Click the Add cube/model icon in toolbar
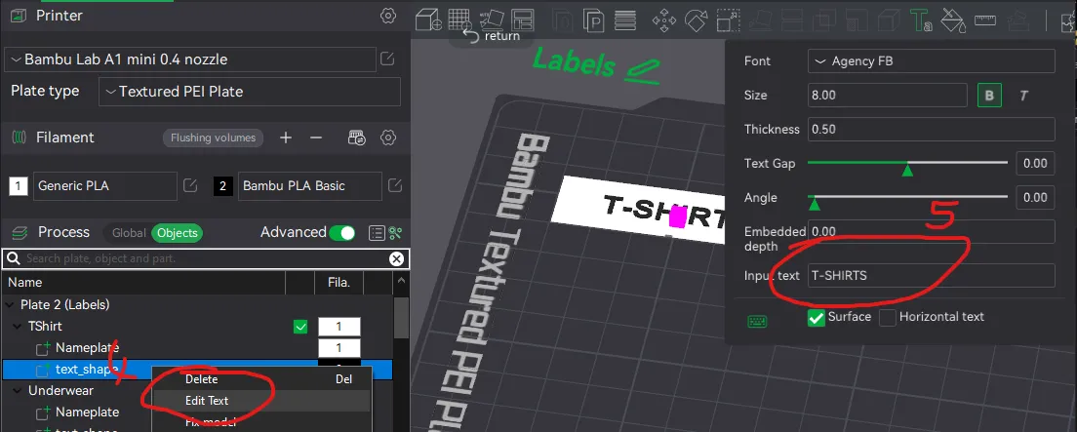The width and height of the screenshot is (1077, 432). [428, 20]
